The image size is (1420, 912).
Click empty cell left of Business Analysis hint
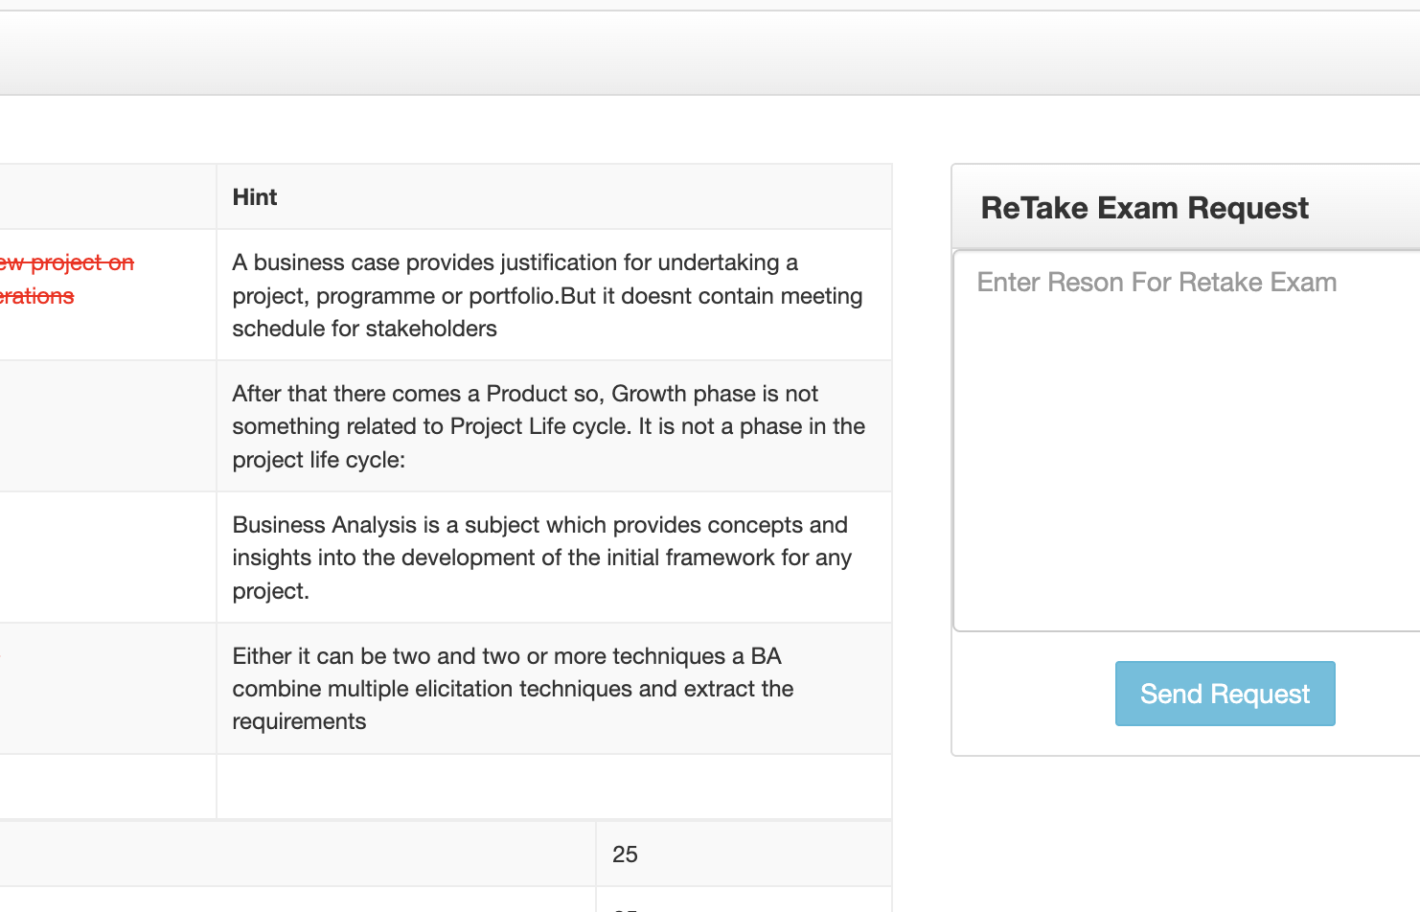tap(105, 558)
